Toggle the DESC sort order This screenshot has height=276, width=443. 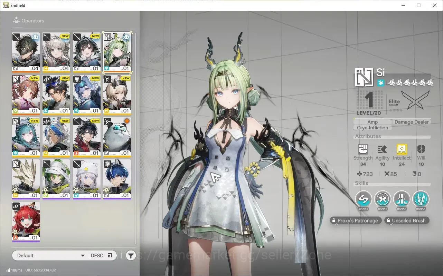102,256
